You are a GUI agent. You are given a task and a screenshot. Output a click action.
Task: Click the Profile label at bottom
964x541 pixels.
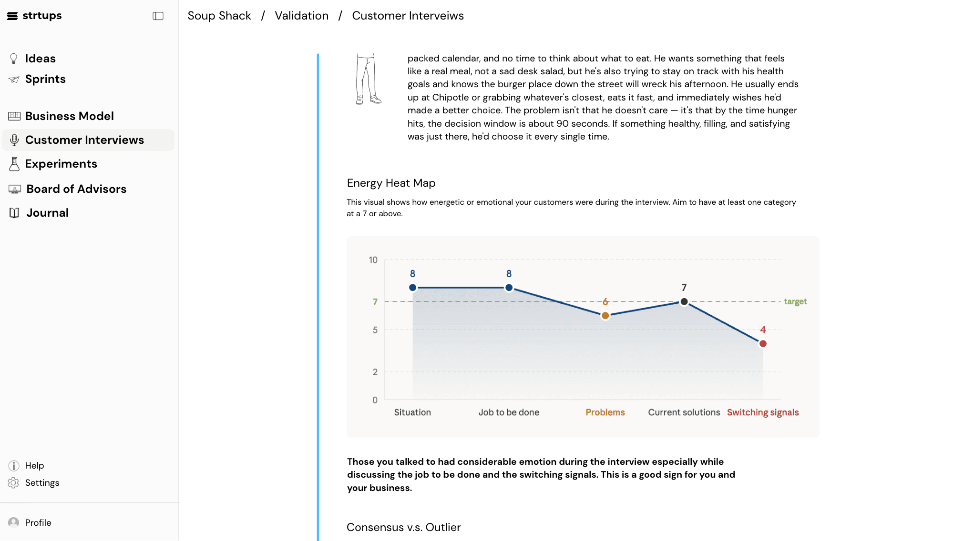tap(39, 522)
